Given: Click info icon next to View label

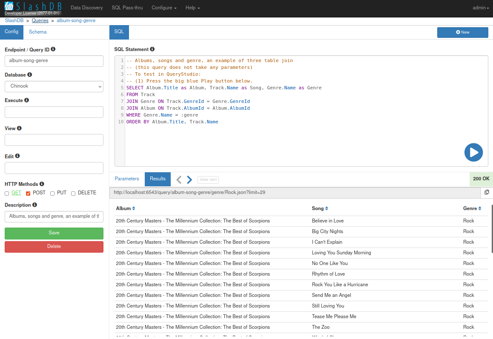Looking at the screenshot, I should 19,128.
